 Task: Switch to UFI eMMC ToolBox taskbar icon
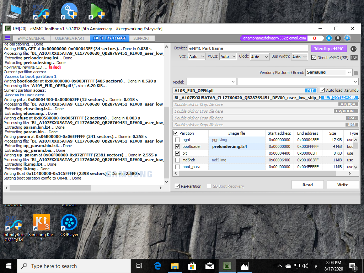point(227,266)
